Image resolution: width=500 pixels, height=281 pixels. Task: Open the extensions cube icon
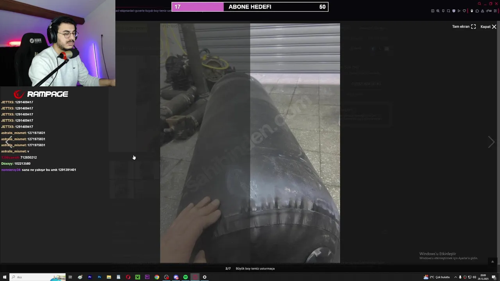click(x=477, y=11)
